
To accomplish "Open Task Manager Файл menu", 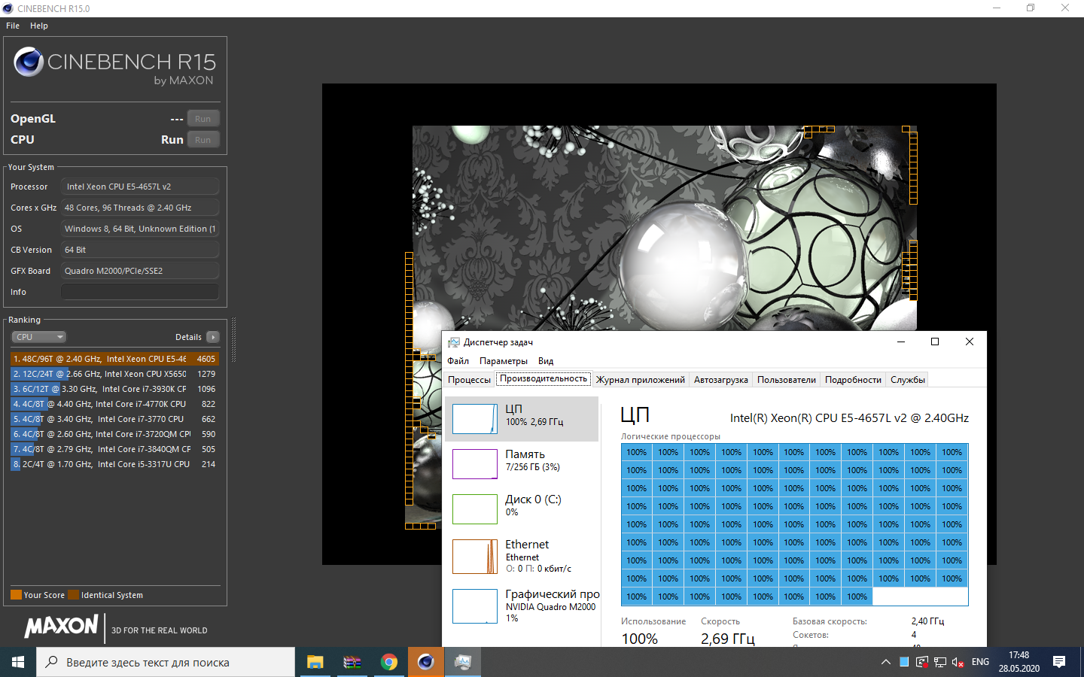I will [458, 361].
